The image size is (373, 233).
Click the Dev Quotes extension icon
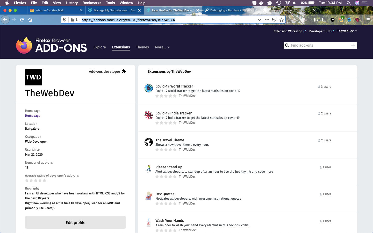click(x=149, y=196)
